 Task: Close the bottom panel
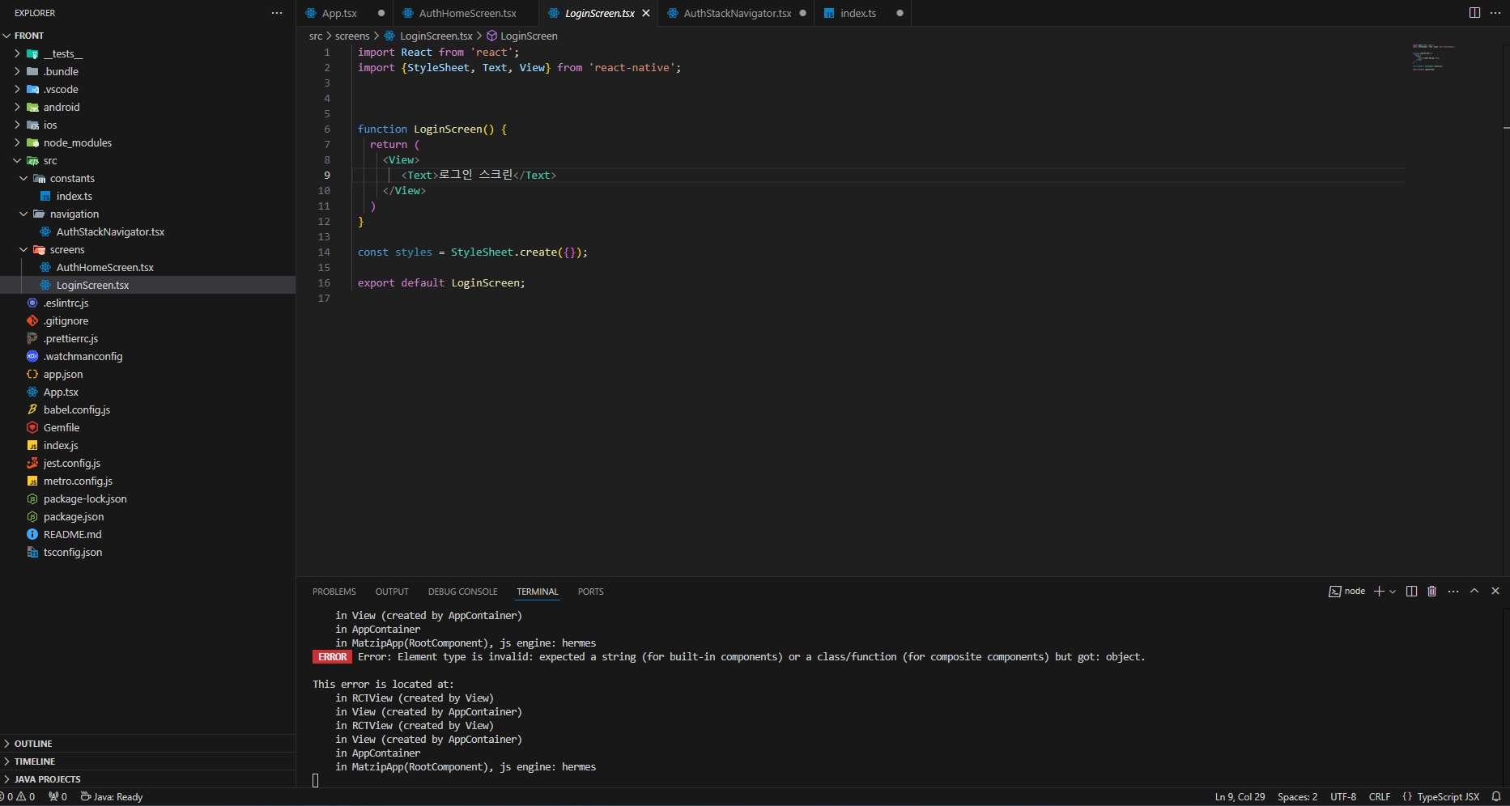1495,592
